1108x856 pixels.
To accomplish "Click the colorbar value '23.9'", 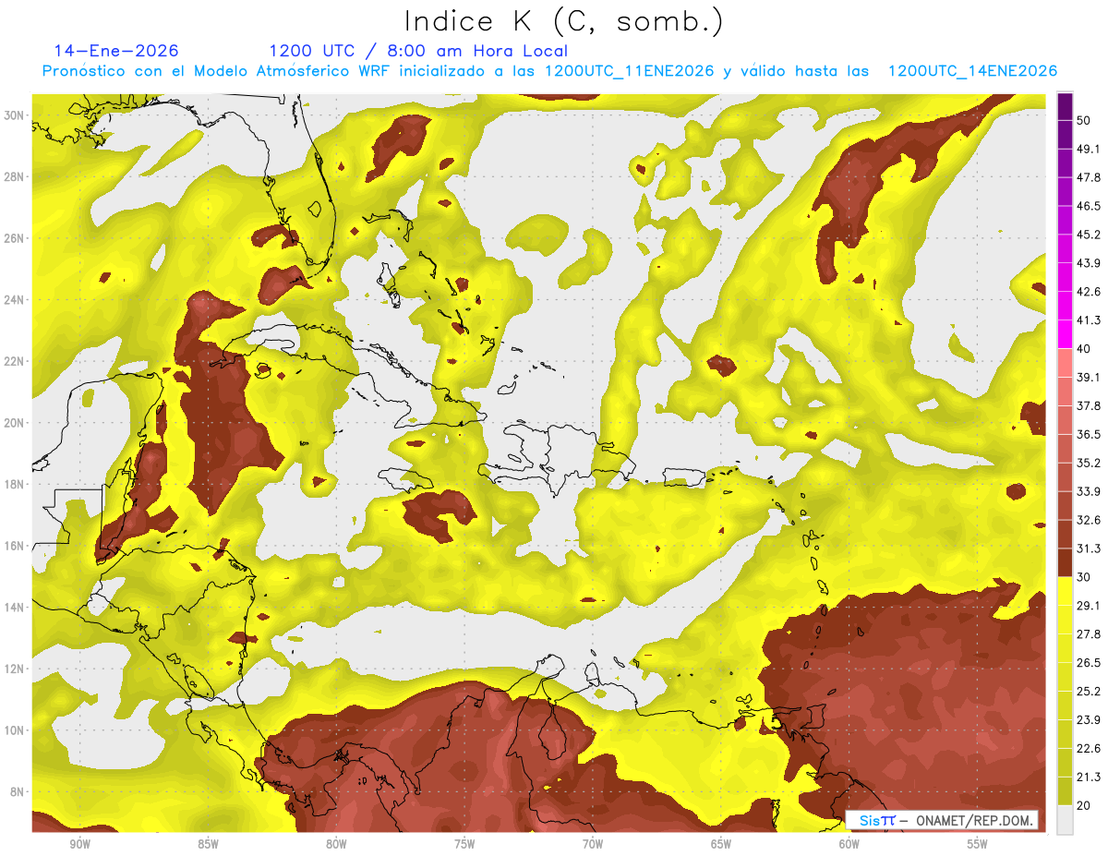I will tap(1089, 720).
